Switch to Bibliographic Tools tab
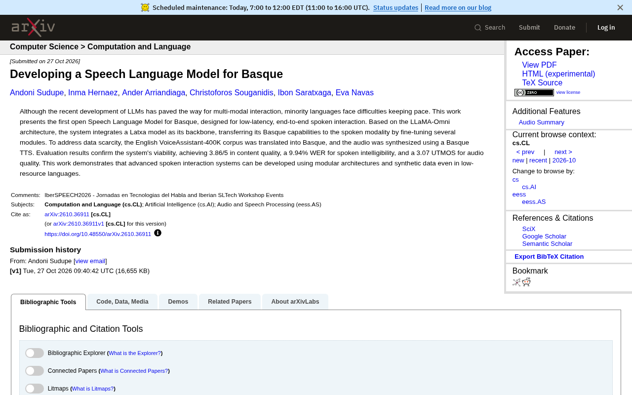 coord(48,302)
